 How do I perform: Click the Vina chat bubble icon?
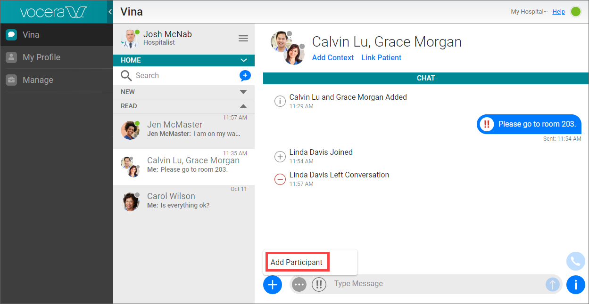[x=11, y=35]
